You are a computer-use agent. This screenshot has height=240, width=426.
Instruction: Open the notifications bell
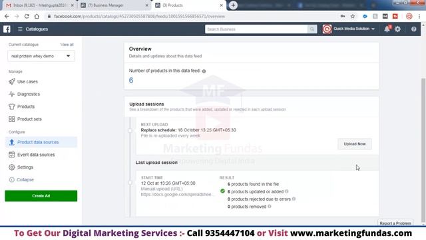[387, 29]
